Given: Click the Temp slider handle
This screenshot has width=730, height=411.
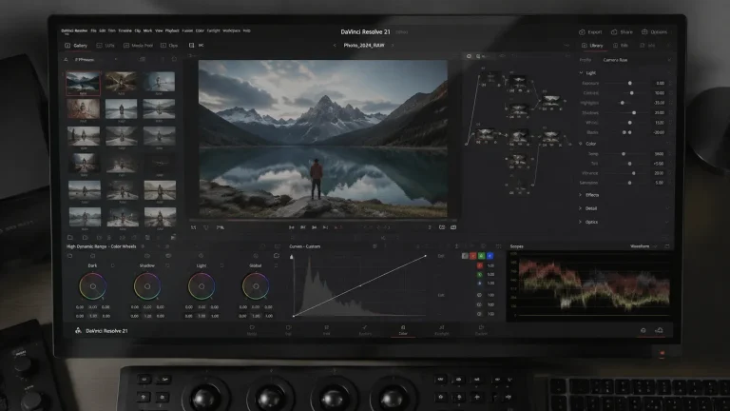Looking at the screenshot, I should pyautogui.click(x=624, y=154).
